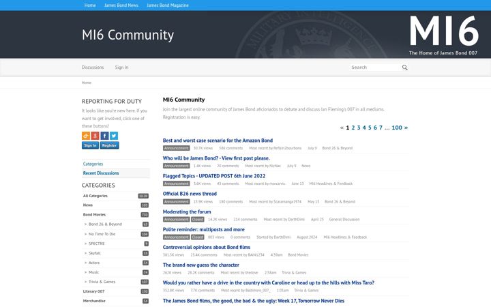Click the large MI6 logo in the header

444,35
